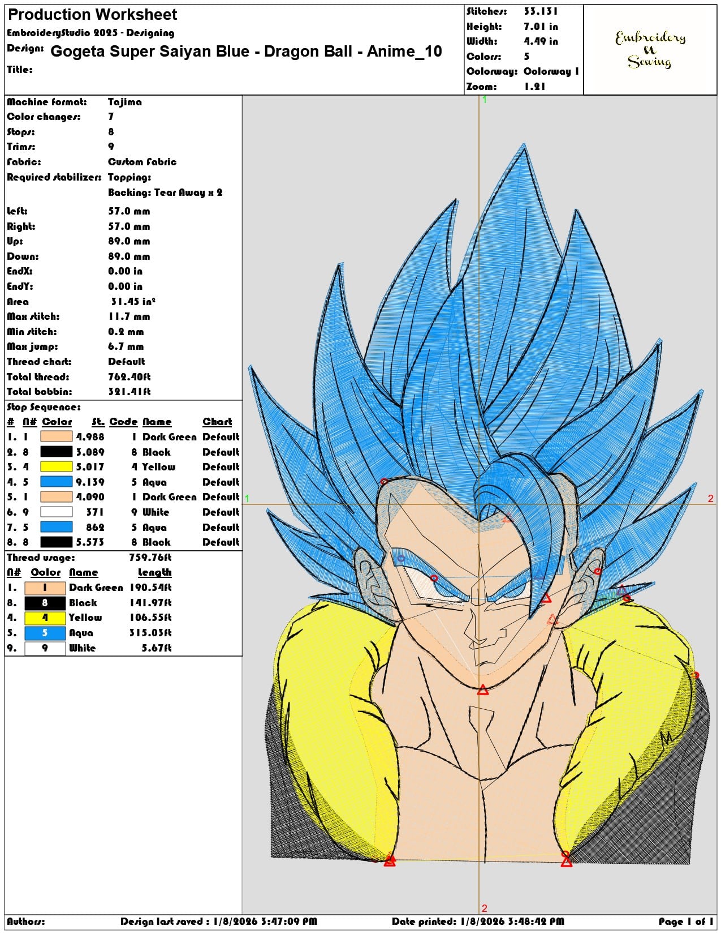
Task: Click the black swatch in stop sequence row 8
Action: coord(57,542)
